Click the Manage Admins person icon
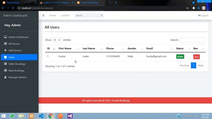212x119 pixels. pos(5,77)
